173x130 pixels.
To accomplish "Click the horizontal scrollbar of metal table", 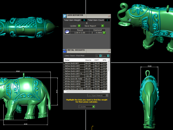I will (x=84, y=92).
